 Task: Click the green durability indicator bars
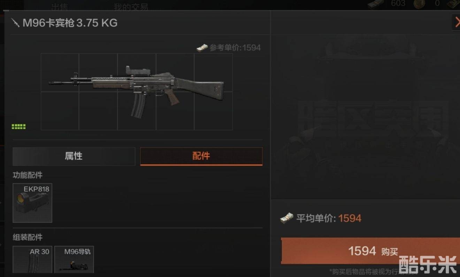coord(18,127)
